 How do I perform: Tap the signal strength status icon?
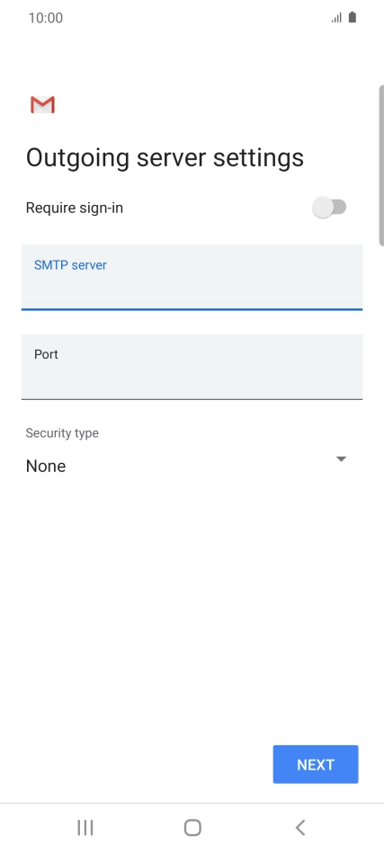tap(336, 18)
